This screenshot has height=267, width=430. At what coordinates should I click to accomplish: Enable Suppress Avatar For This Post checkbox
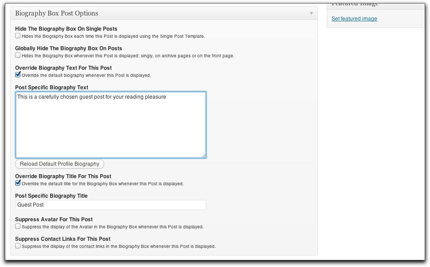18,226
